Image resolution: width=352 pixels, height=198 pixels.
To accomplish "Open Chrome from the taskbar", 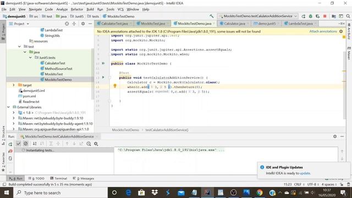I will (x=259, y=193).
